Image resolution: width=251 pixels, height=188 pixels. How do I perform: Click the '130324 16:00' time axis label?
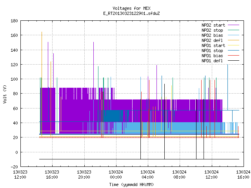click(243, 175)
